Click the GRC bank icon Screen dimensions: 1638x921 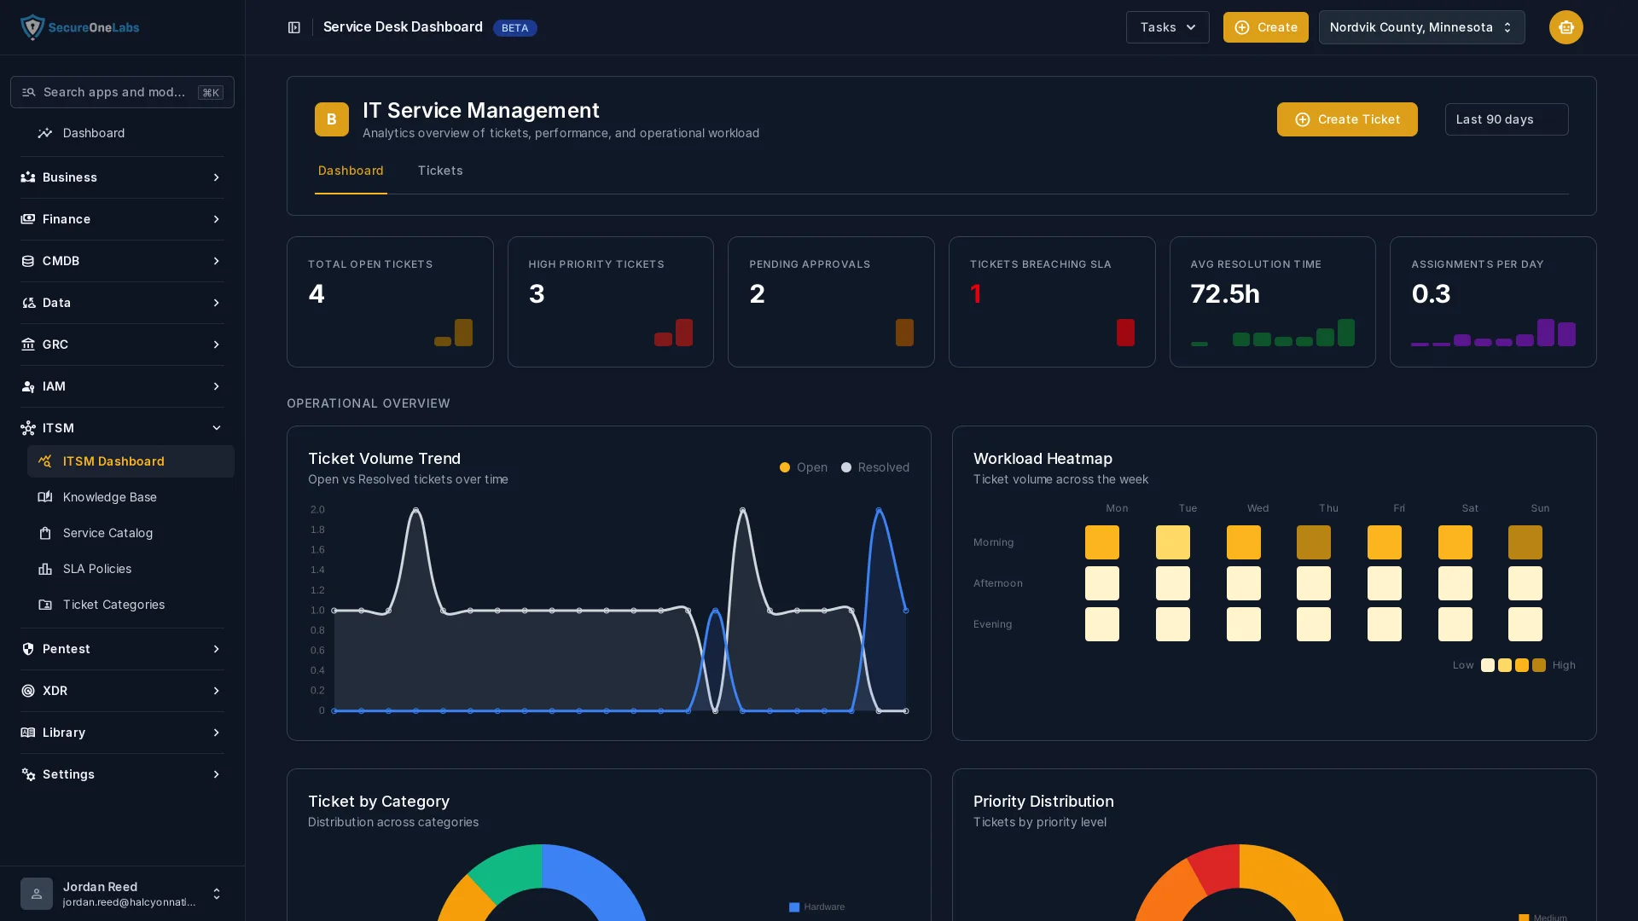28,345
